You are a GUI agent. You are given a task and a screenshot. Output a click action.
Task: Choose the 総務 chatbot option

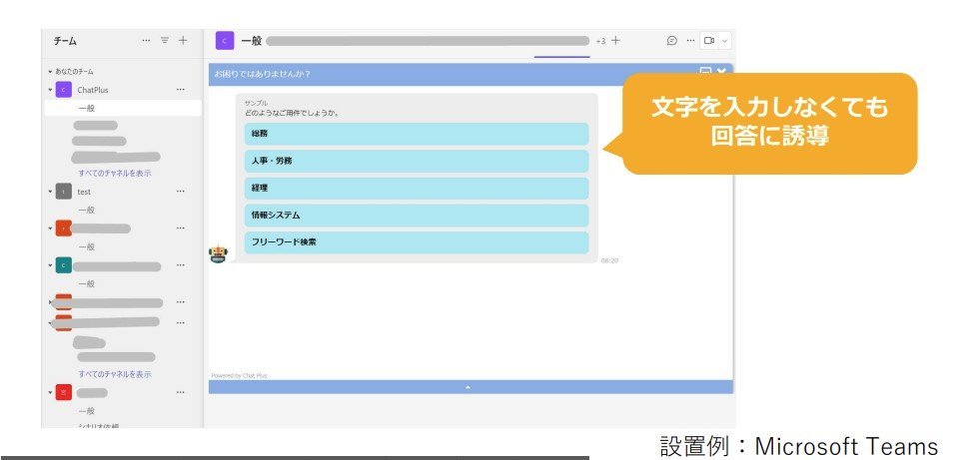tap(417, 134)
